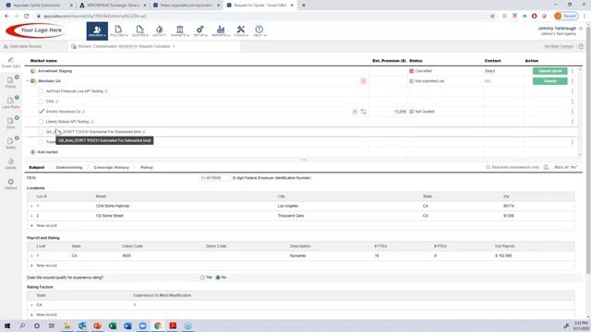This screenshot has width=591, height=332.
Task: Click Select contact link for Arrowhead Staging
Action: click(x=489, y=71)
